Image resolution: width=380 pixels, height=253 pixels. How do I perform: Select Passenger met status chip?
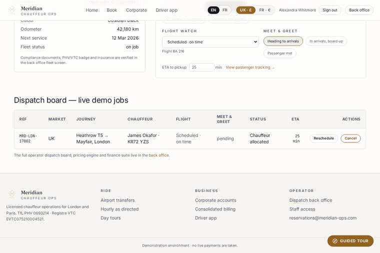coord(279,53)
